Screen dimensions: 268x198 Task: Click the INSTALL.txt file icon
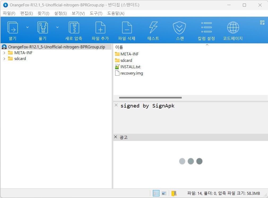pos(117,67)
